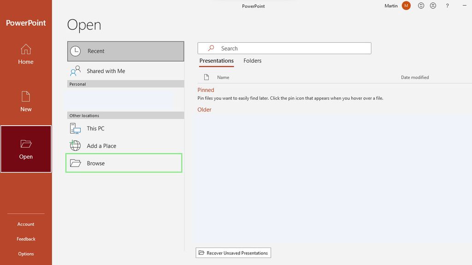Screen dimensions: 472x265
Task: Open PowerPoint Options
Action: [26, 253]
